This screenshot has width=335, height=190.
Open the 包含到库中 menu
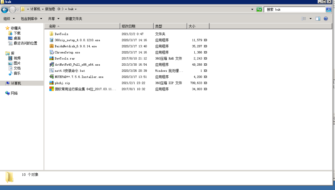coord(31,19)
